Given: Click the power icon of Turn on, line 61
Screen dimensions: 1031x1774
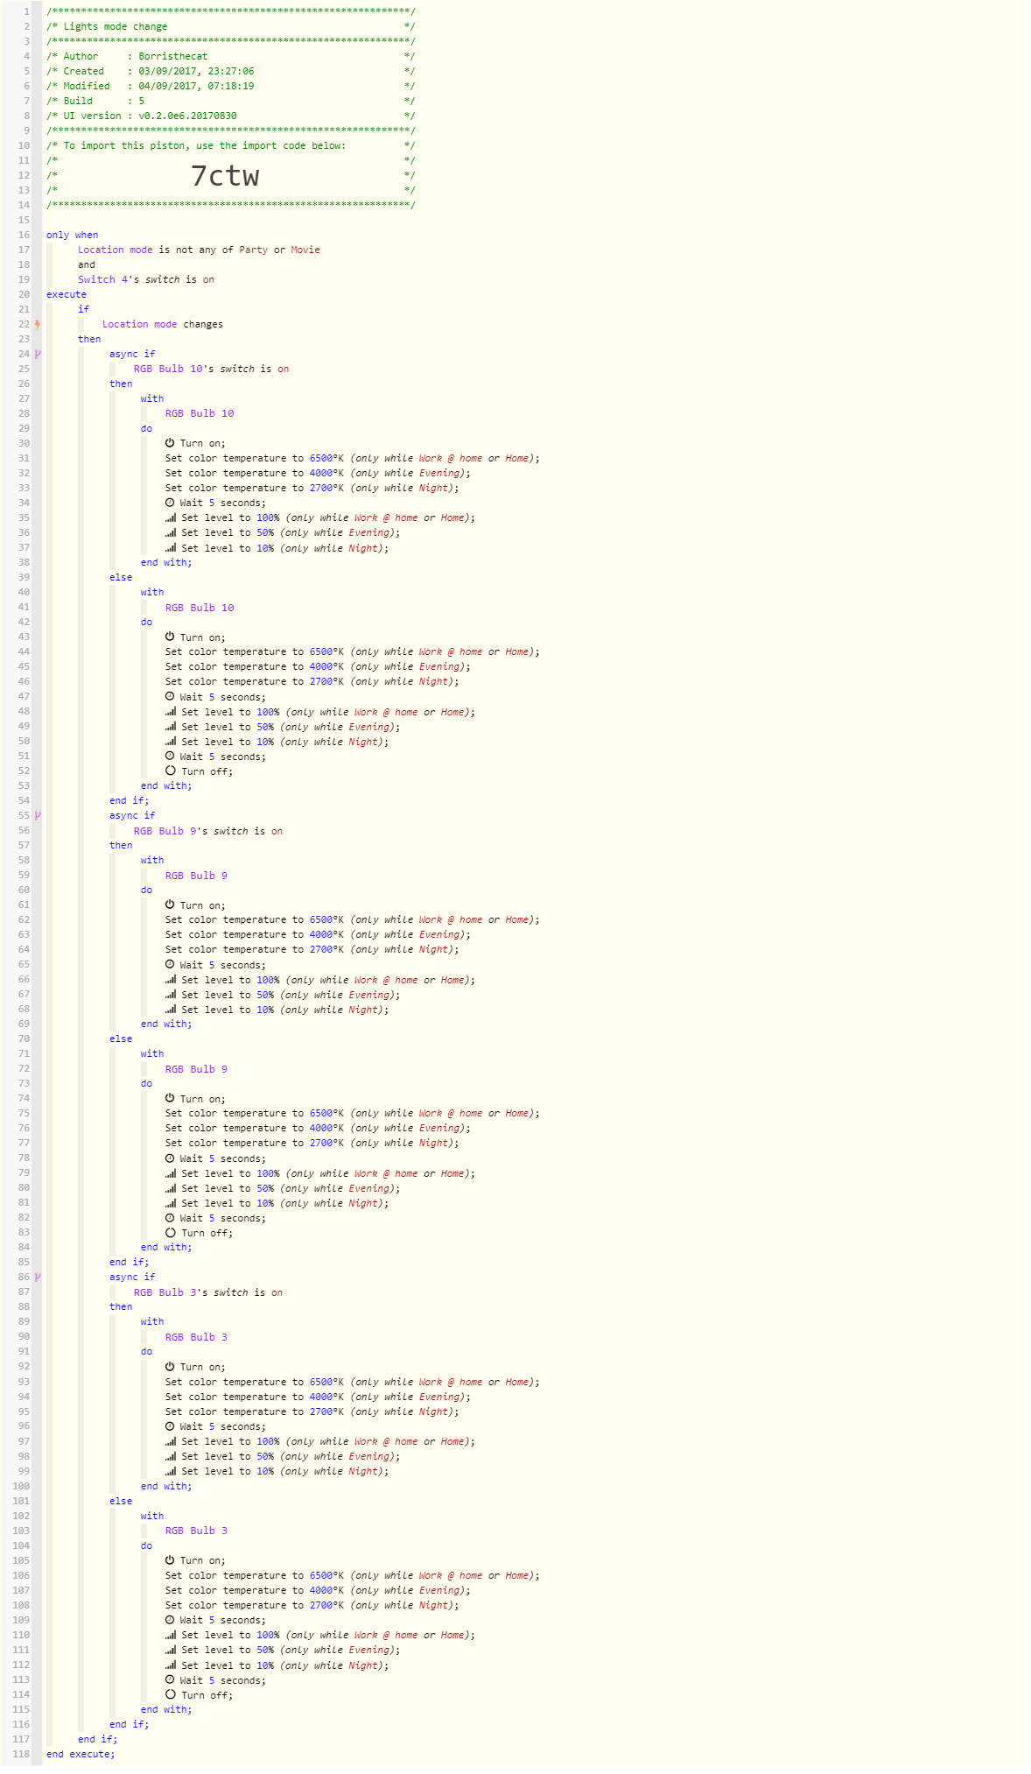Looking at the screenshot, I should 170,905.
